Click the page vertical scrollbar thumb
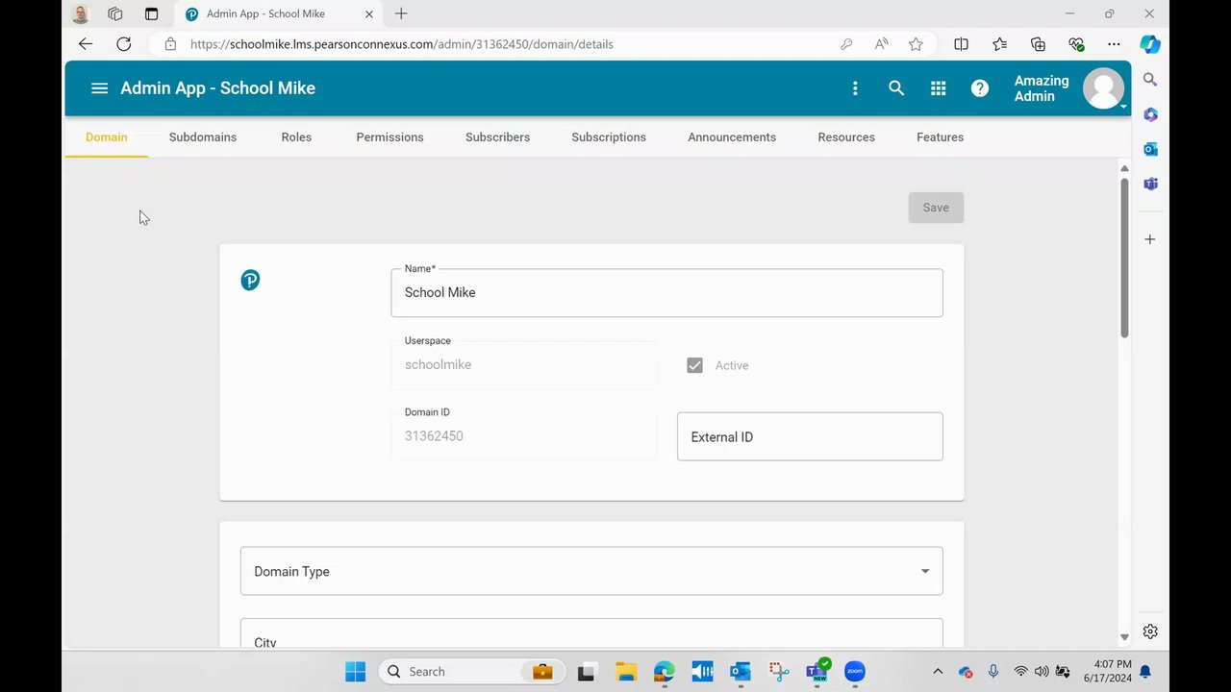Viewport: 1231px width, 692px height. pyautogui.click(x=1123, y=258)
